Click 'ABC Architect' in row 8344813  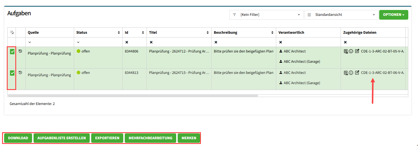(295, 73)
